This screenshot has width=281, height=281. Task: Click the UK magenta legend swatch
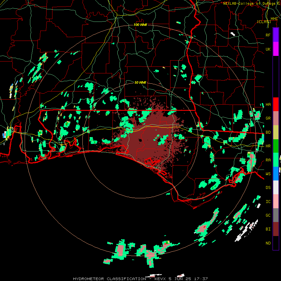tap(276, 49)
